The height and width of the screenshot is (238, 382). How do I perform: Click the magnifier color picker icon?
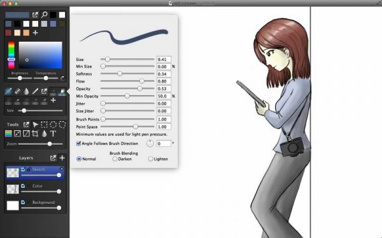tap(44, 15)
